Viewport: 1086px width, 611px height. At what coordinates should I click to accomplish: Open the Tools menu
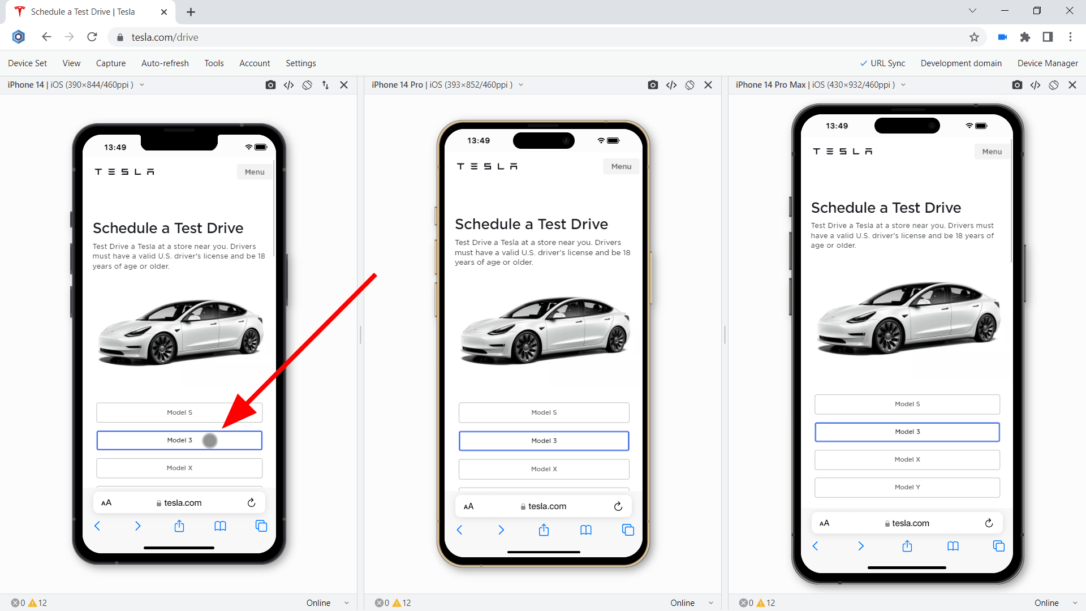tap(214, 63)
